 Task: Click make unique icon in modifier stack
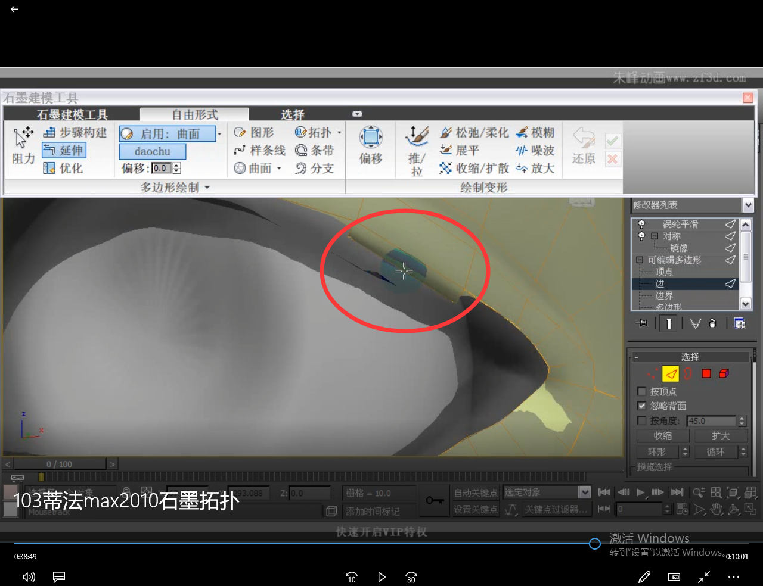[695, 323]
